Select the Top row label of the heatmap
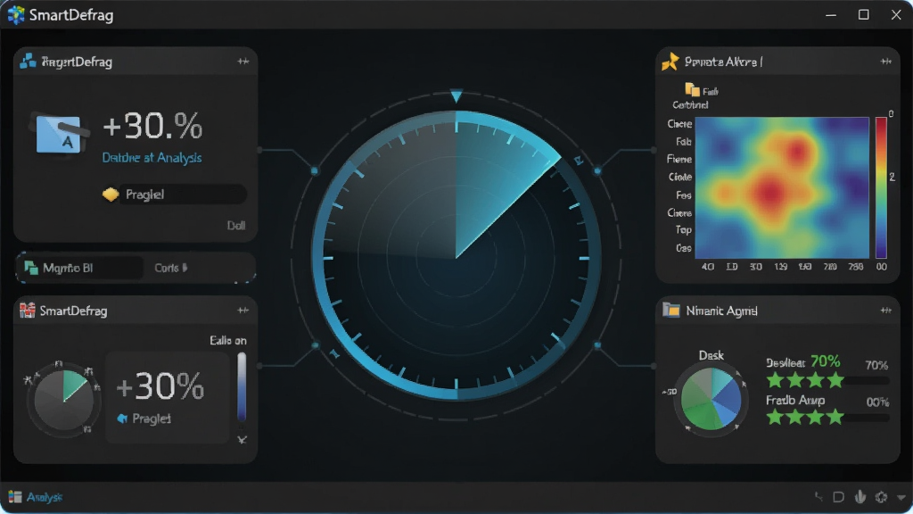913x514 pixels. pyautogui.click(x=683, y=229)
